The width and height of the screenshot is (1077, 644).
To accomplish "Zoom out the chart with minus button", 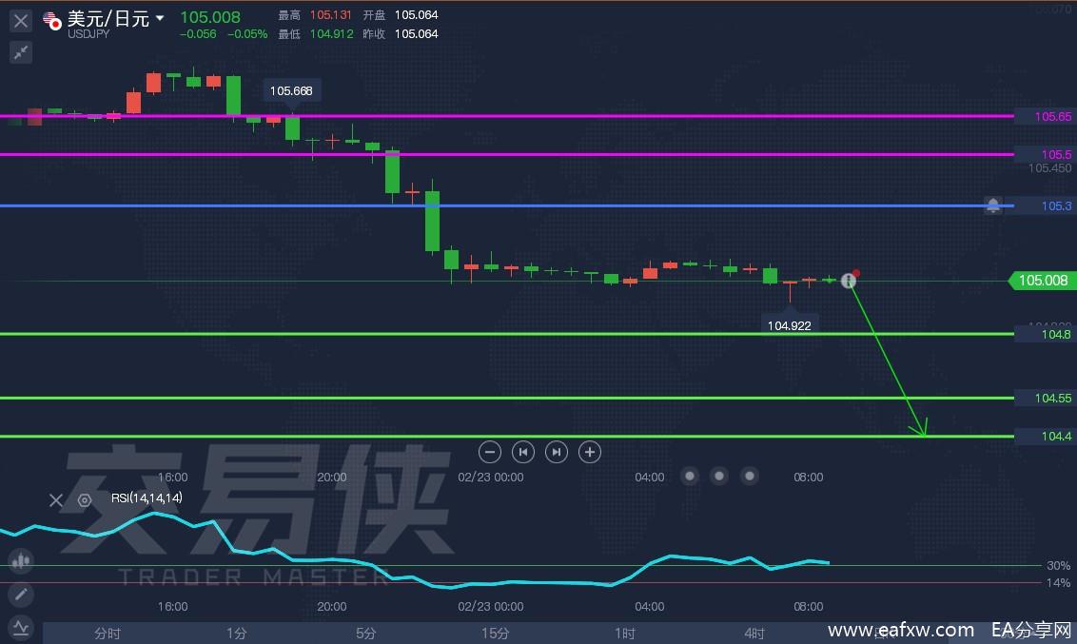I will 489,452.
